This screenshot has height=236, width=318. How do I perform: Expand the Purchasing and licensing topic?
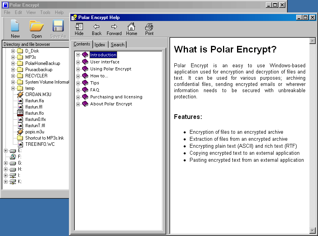coord(78,97)
